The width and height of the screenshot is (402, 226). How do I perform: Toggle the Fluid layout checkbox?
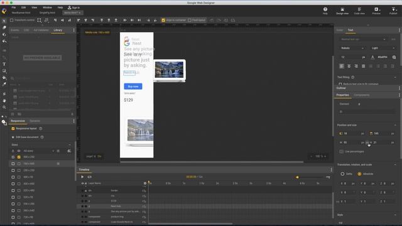tap(190, 20)
